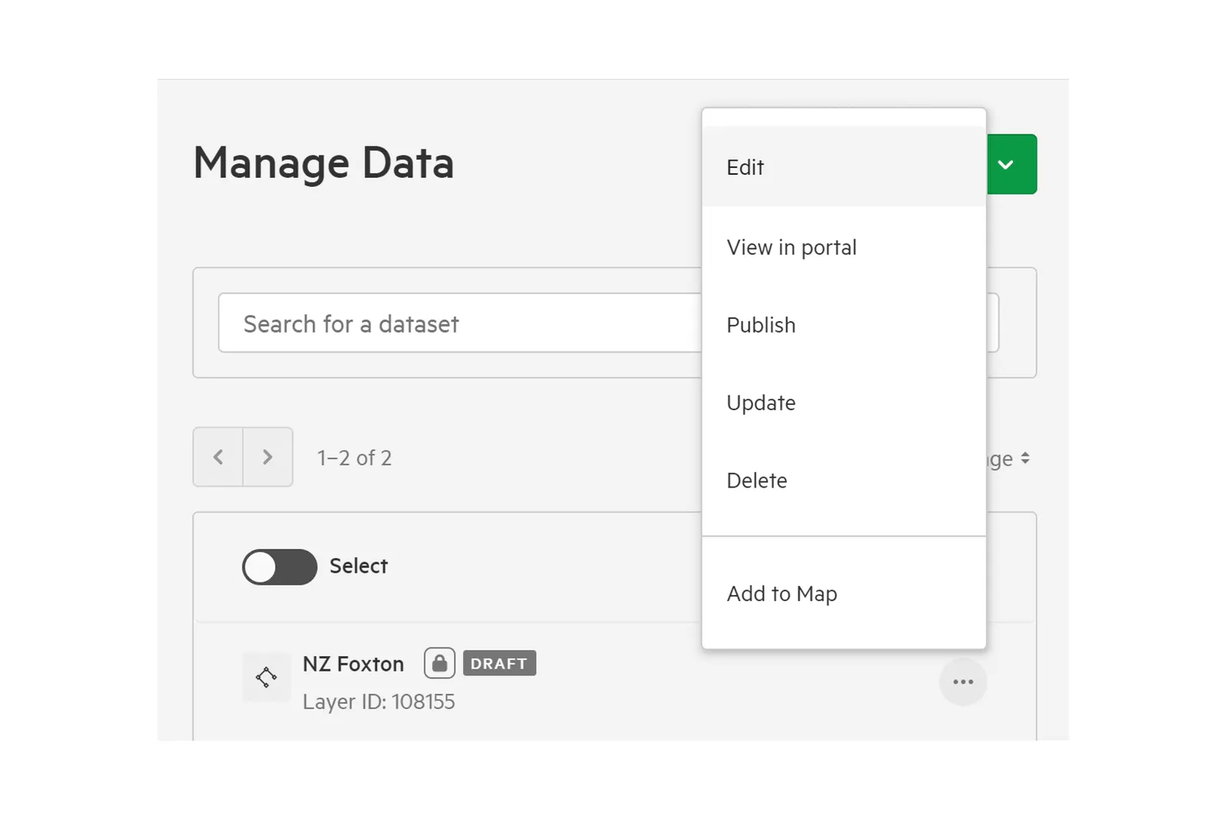The image size is (1227, 831).
Task: Click the 1–2 of 2 page counter
Action: (354, 458)
